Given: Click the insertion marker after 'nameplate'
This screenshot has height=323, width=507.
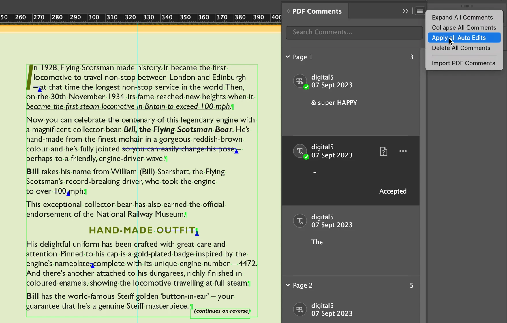Looking at the screenshot, I should tap(92, 266).
